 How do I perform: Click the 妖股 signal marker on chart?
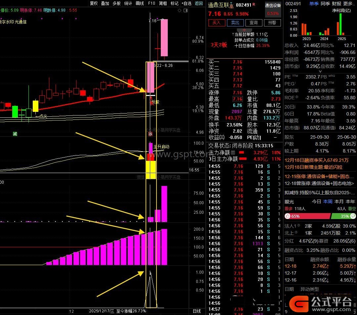155,102
